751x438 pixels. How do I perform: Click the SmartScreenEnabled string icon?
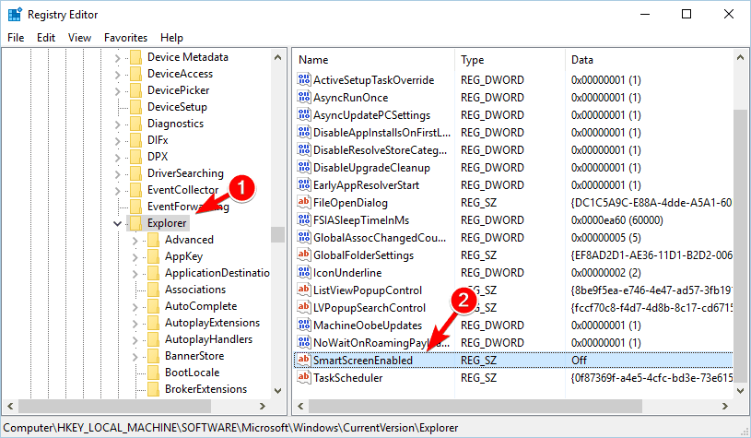coord(304,360)
